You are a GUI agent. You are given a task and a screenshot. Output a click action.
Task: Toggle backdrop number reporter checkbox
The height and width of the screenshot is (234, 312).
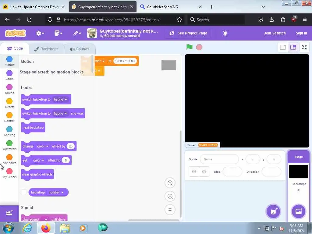[24, 192]
